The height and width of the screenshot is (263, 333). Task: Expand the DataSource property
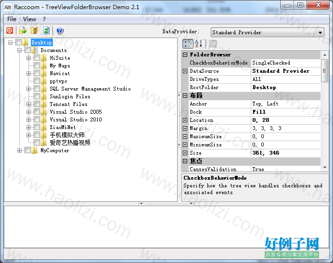tap(185, 71)
